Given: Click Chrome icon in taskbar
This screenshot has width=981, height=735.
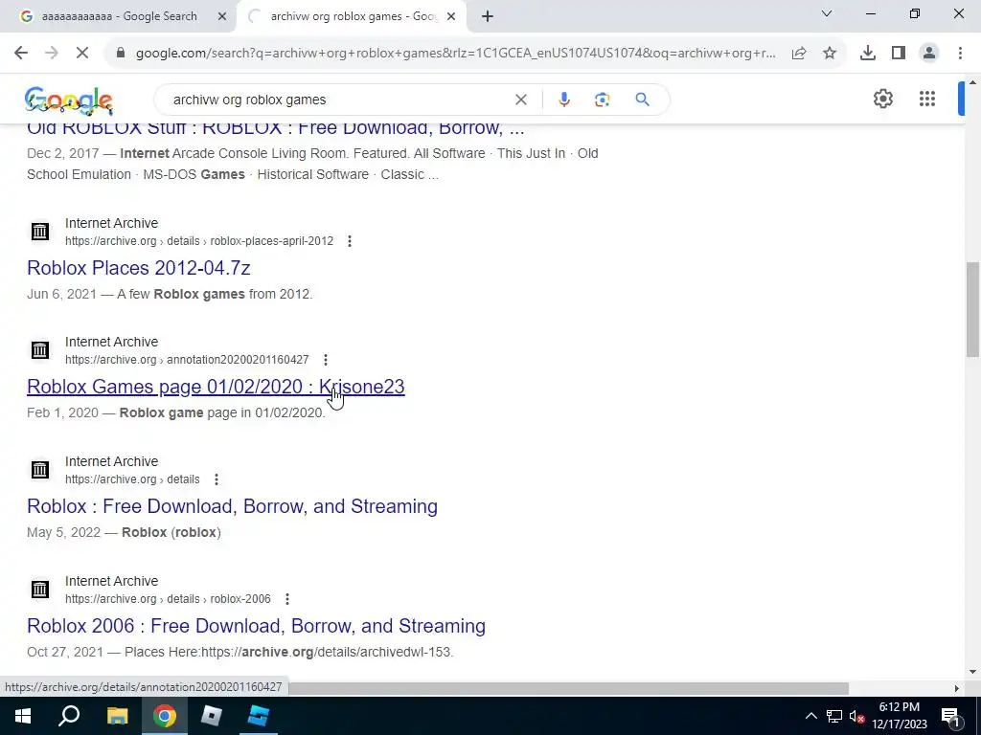Looking at the screenshot, I should (x=165, y=716).
